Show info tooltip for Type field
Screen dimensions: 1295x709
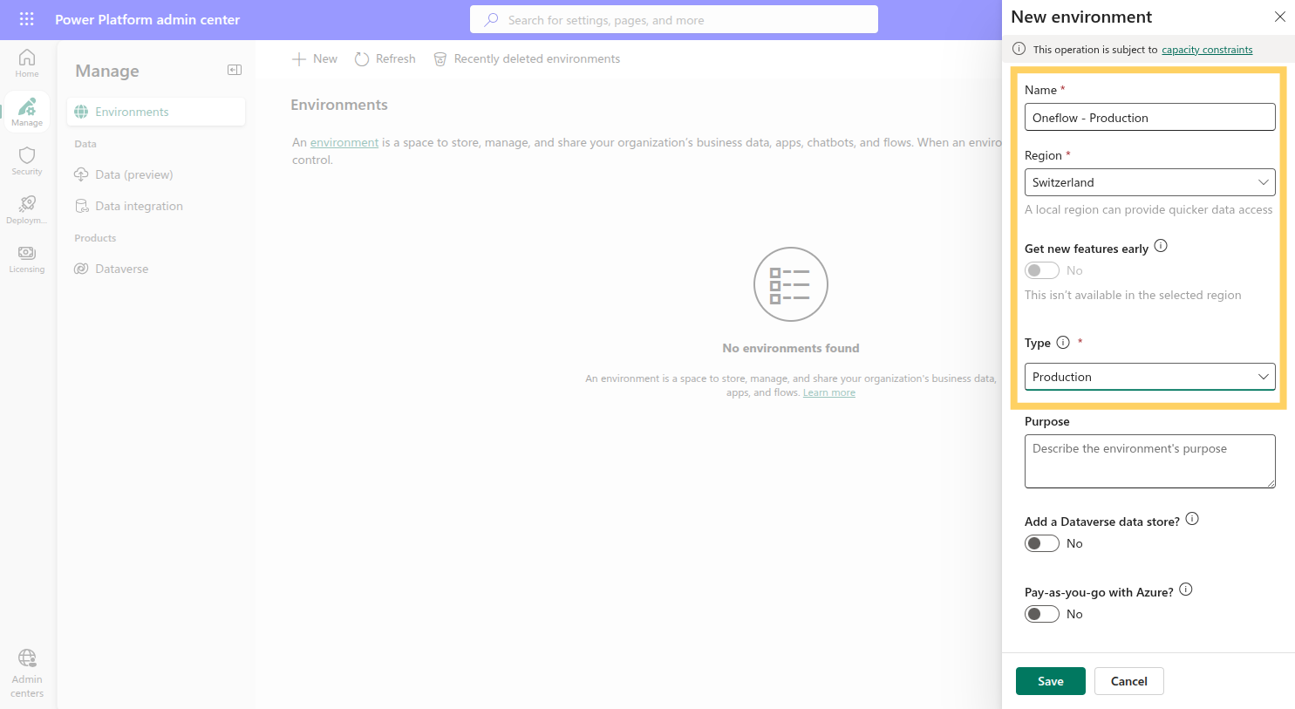(x=1063, y=342)
